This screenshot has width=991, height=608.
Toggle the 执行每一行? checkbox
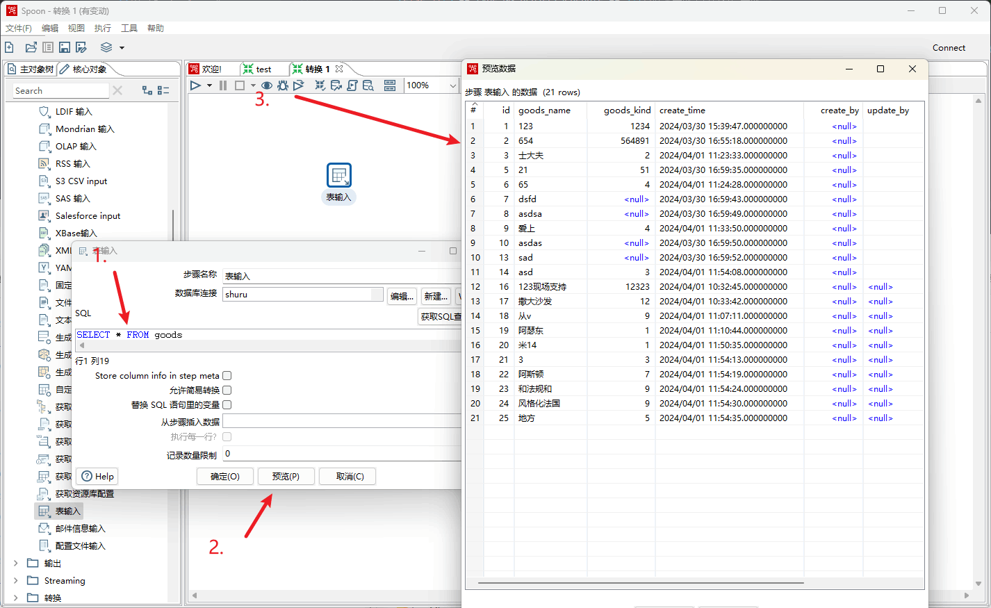pos(227,437)
